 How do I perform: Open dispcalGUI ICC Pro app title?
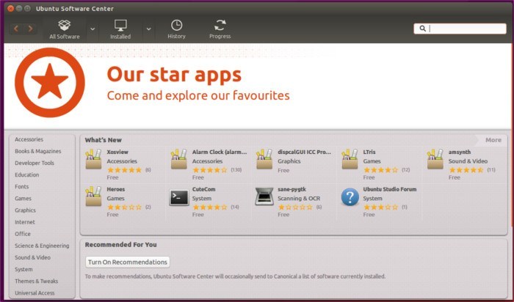coord(304,152)
